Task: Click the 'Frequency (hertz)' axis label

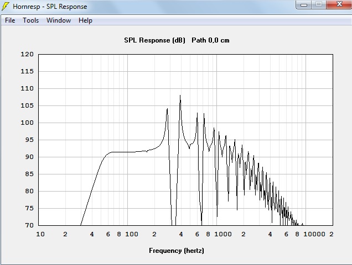Action: point(177,251)
